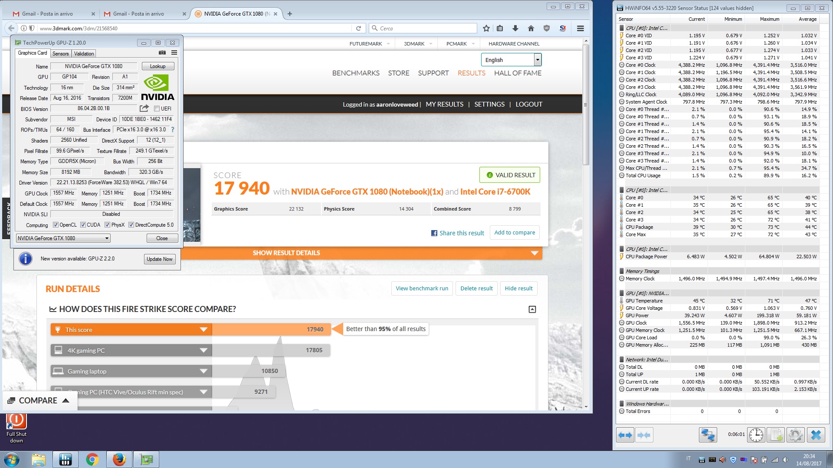Click the GPU-Z render icon
This screenshot has height=468, width=833.
[162, 53]
